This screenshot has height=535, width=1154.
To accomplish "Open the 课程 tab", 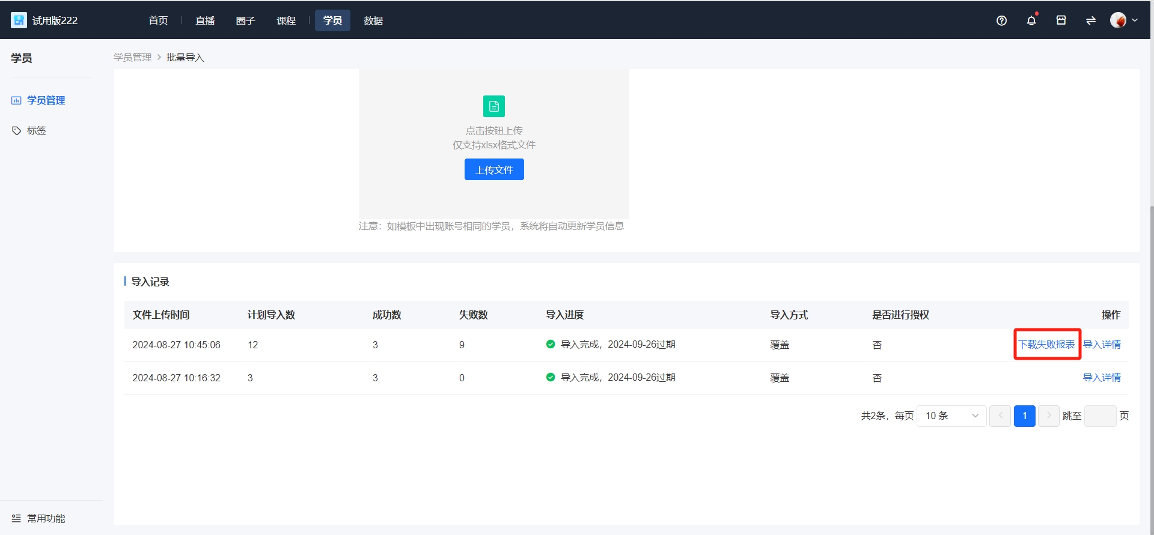I will [x=286, y=20].
